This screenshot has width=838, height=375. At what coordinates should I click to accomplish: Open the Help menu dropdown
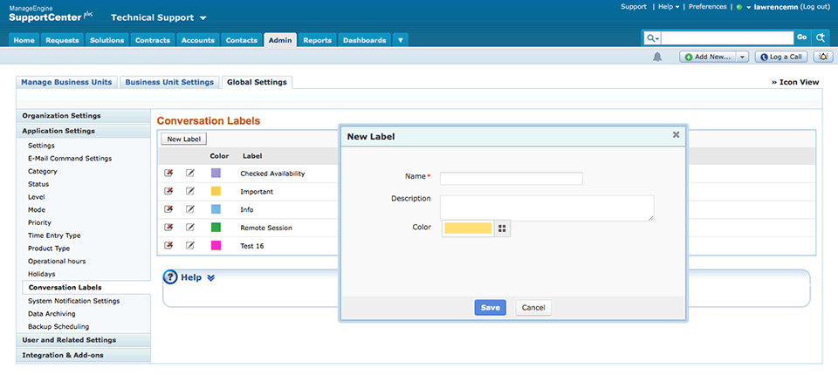pyautogui.click(x=669, y=7)
